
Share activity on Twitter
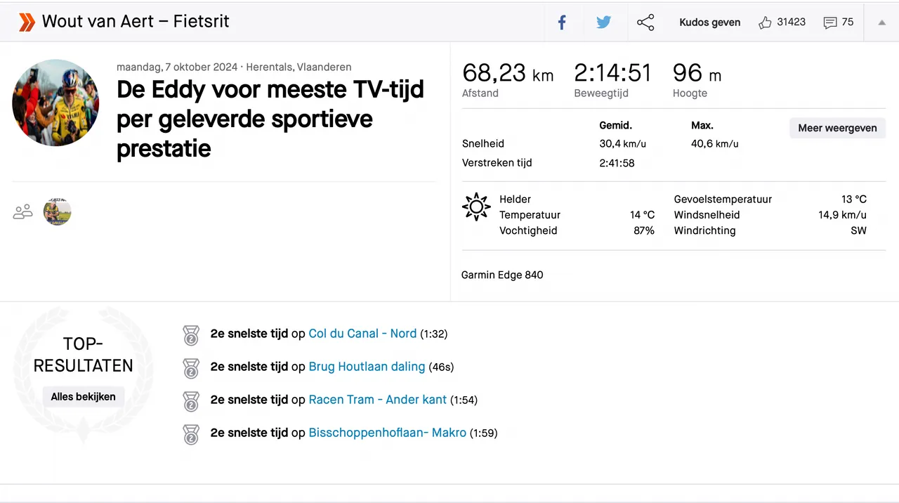pyautogui.click(x=603, y=22)
